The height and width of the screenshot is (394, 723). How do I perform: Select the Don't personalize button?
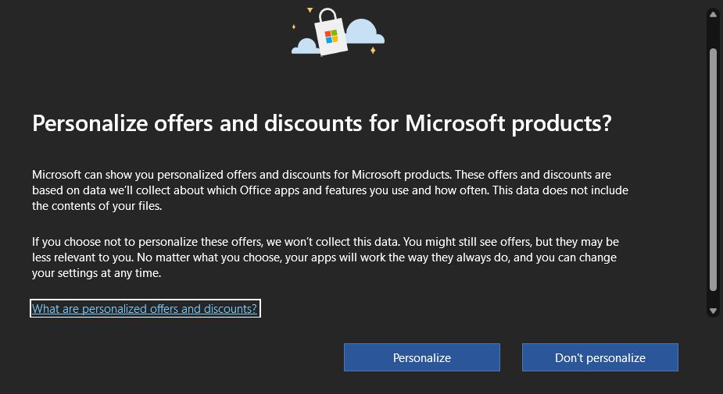(x=600, y=357)
